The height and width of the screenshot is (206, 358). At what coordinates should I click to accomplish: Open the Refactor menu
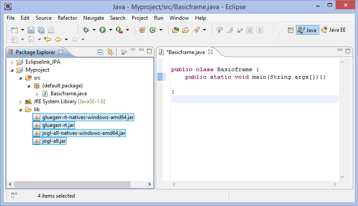pyautogui.click(x=67, y=18)
